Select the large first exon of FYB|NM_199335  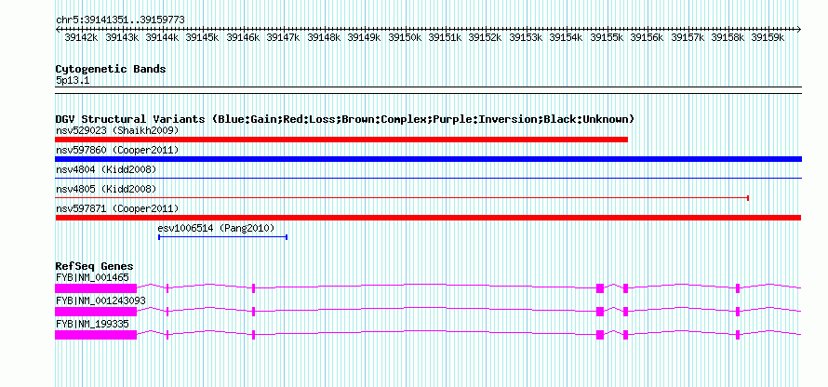tap(96, 335)
